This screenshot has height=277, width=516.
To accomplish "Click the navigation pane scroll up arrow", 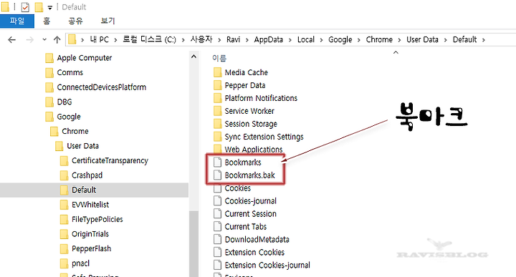I will coord(193,57).
